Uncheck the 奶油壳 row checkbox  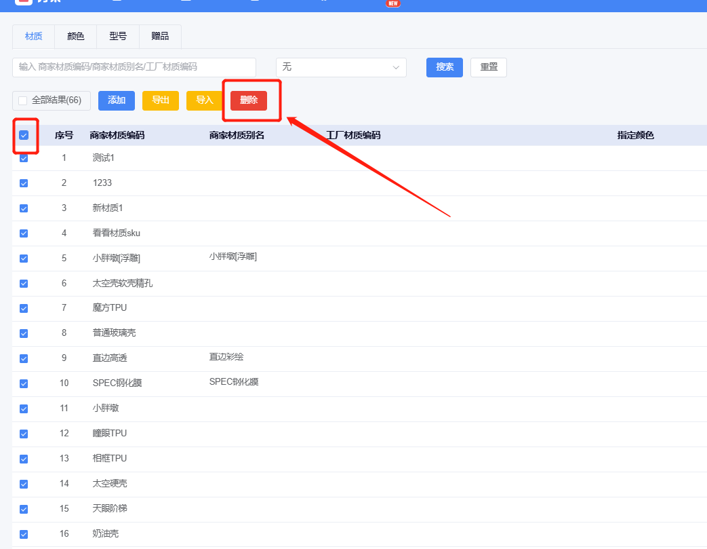click(x=24, y=534)
